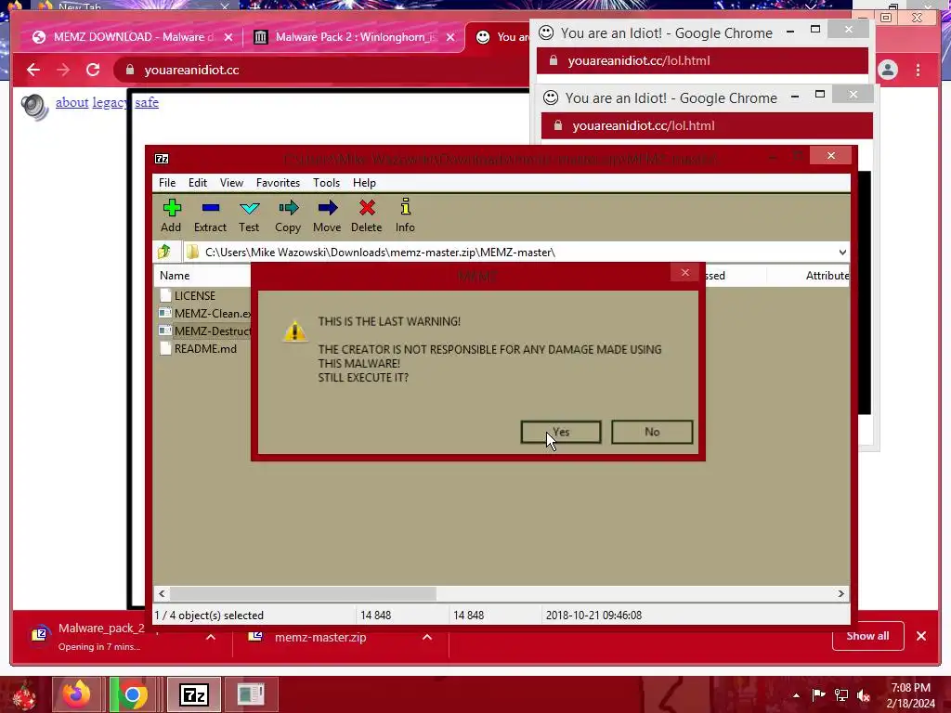Open Firefox from the taskbar
951x713 pixels.
click(76, 694)
